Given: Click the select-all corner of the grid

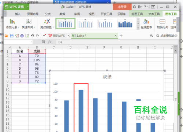Looking at the screenshot, I should point(8,47).
